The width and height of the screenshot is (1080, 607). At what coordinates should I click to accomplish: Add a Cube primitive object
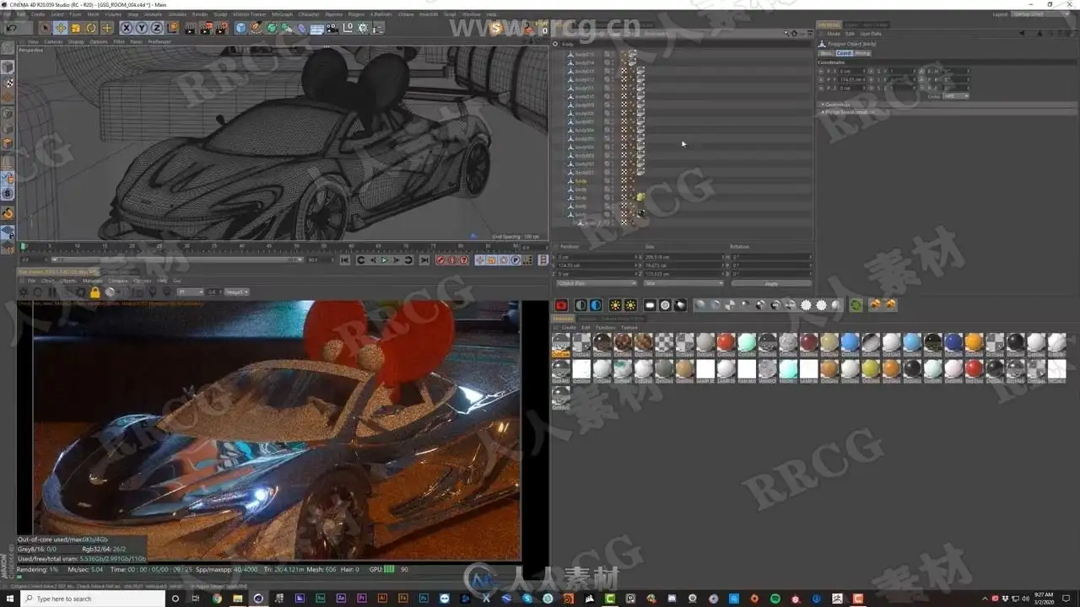coord(241,28)
